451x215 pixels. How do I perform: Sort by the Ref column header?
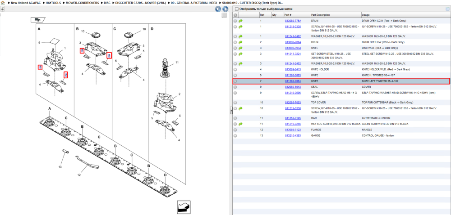265,15
